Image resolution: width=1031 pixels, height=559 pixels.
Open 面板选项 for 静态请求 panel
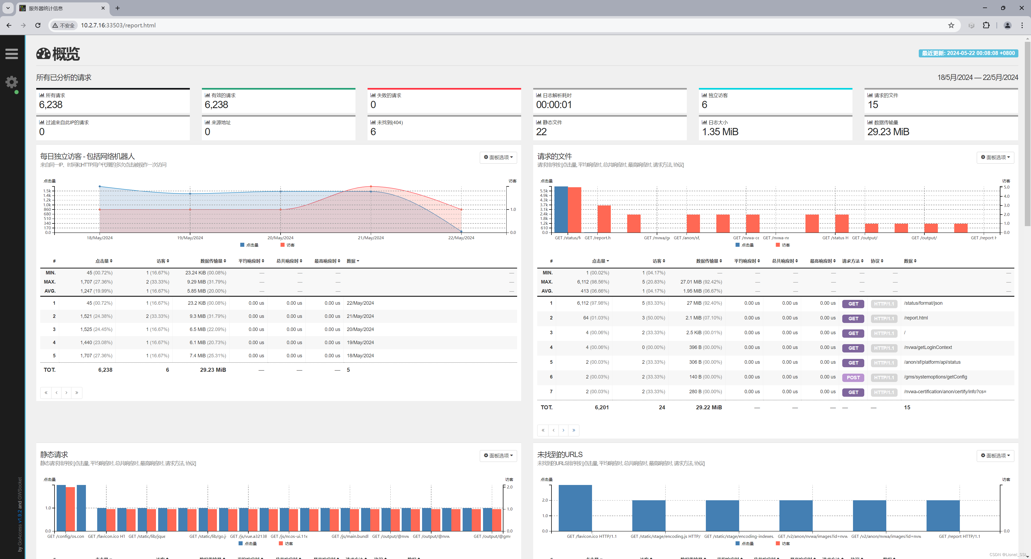pyautogui.click(x=498, y=456)
